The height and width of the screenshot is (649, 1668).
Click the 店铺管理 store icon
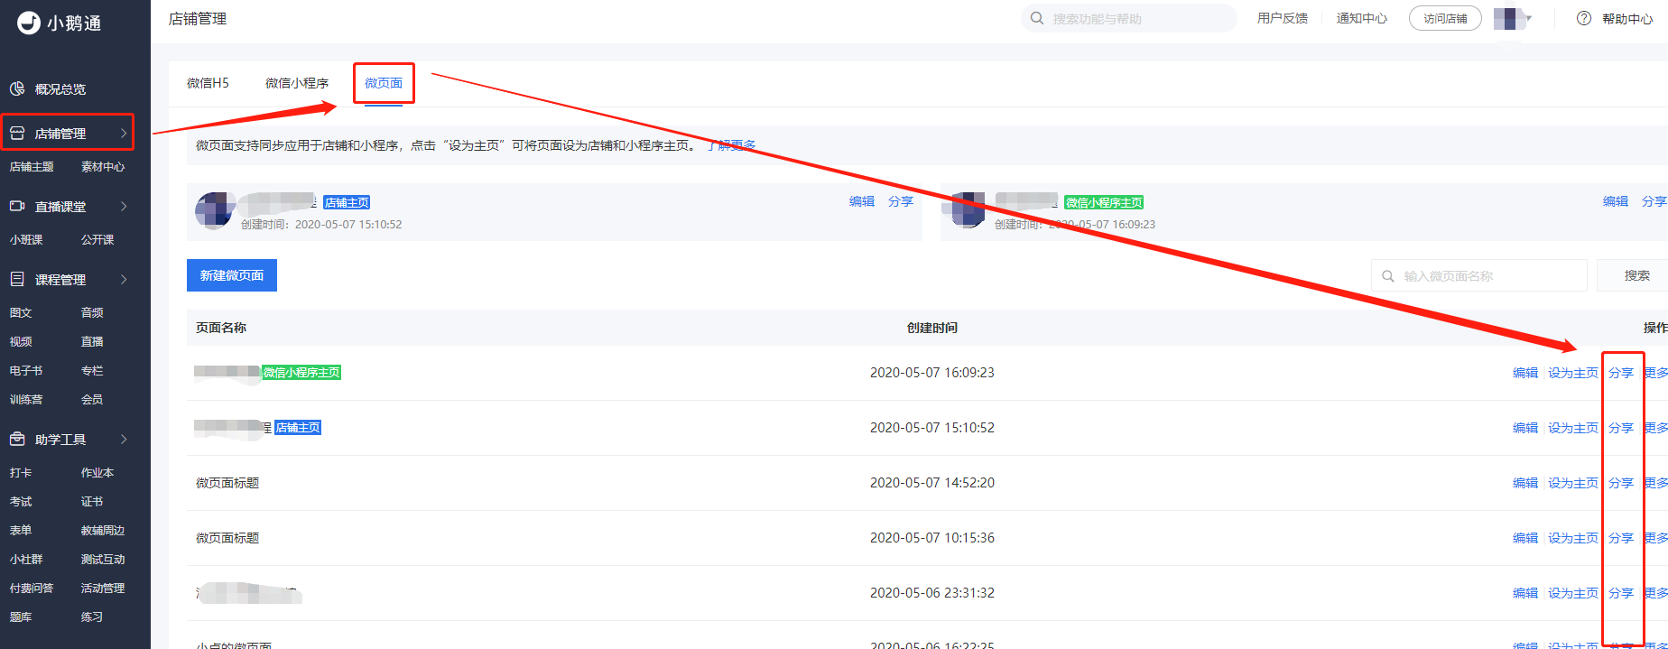pyautogui.click(x=17, y=133)
